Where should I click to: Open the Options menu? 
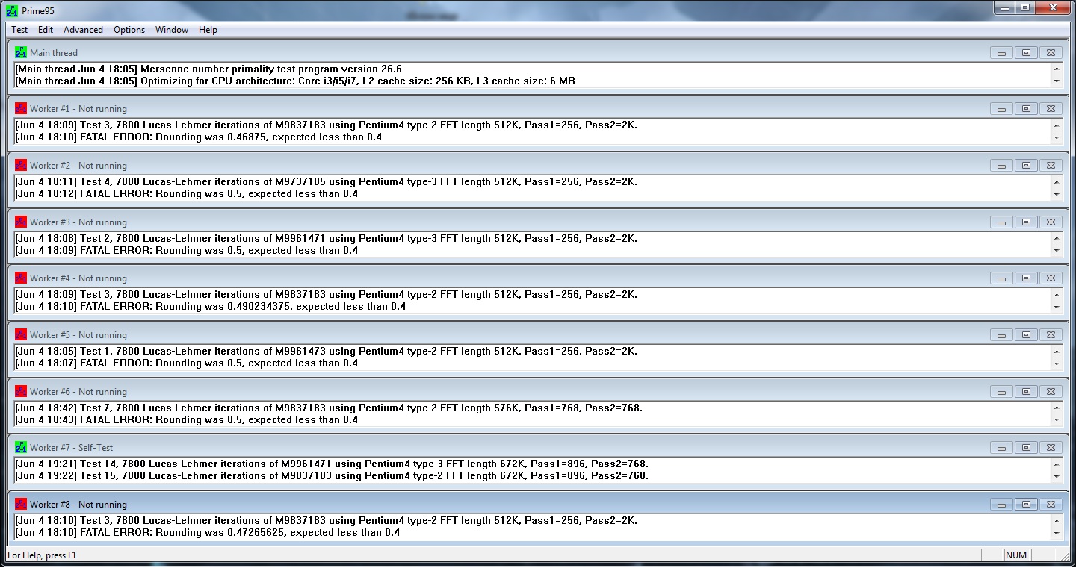(x=129, y=30)
